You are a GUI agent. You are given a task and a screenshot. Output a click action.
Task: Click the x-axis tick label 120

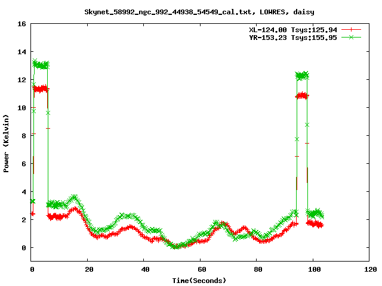[x=371, y=269]
